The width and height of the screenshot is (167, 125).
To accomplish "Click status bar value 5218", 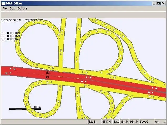I will 95,122.
